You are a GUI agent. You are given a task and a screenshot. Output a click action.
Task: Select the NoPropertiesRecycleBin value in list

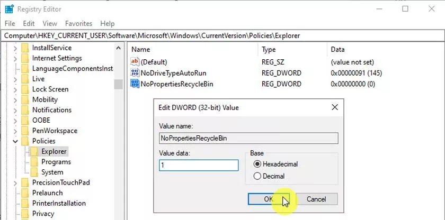(x=177, y=84)
